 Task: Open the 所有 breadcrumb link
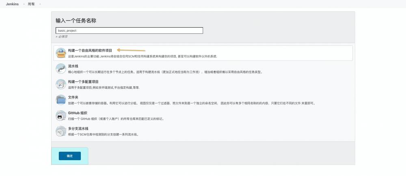coord(31,4)
